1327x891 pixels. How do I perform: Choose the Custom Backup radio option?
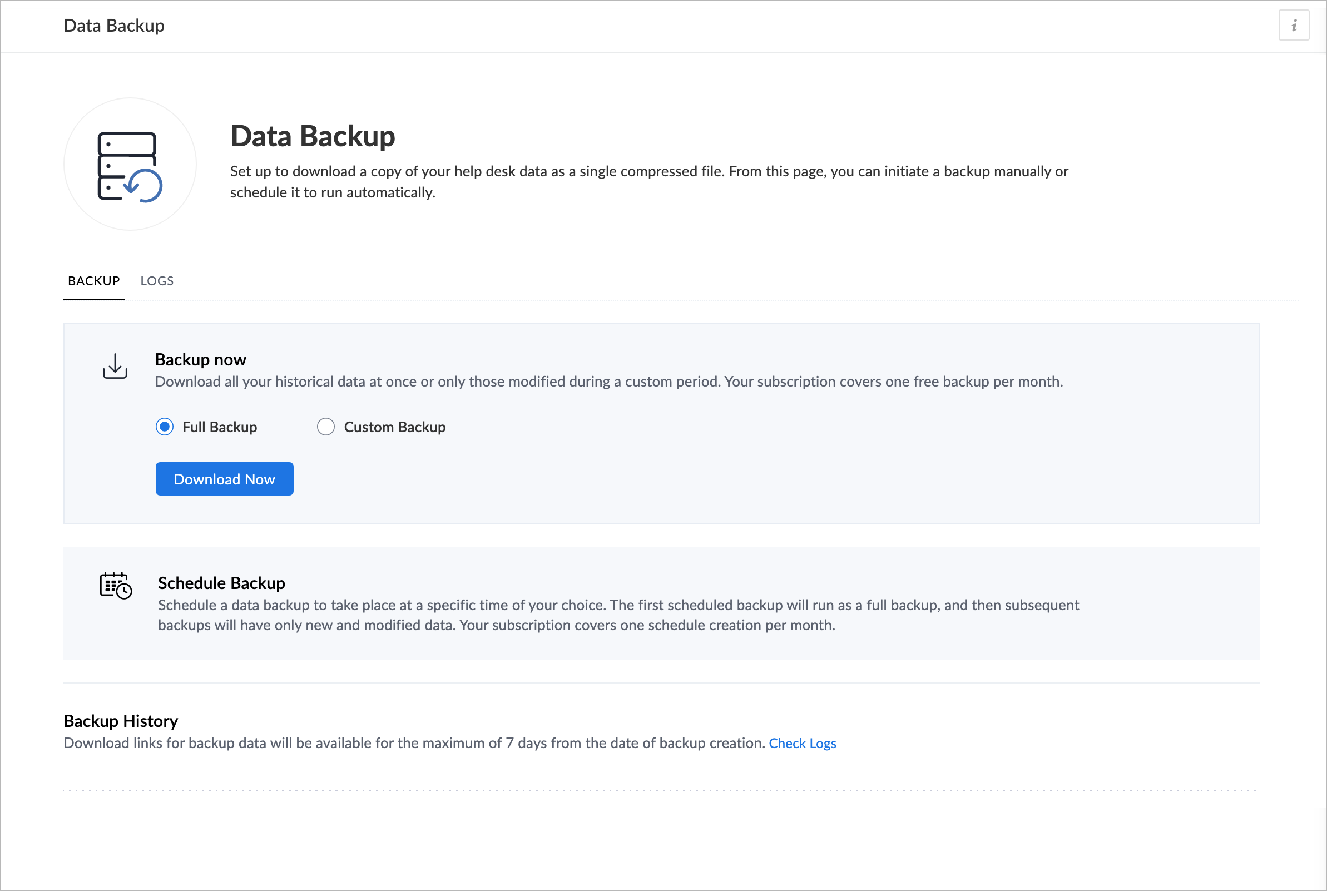pos(325,427)
